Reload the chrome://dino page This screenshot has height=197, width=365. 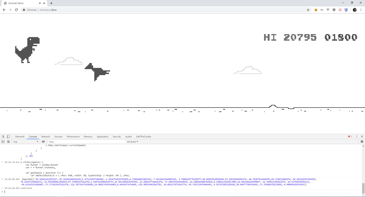point(16,10)
